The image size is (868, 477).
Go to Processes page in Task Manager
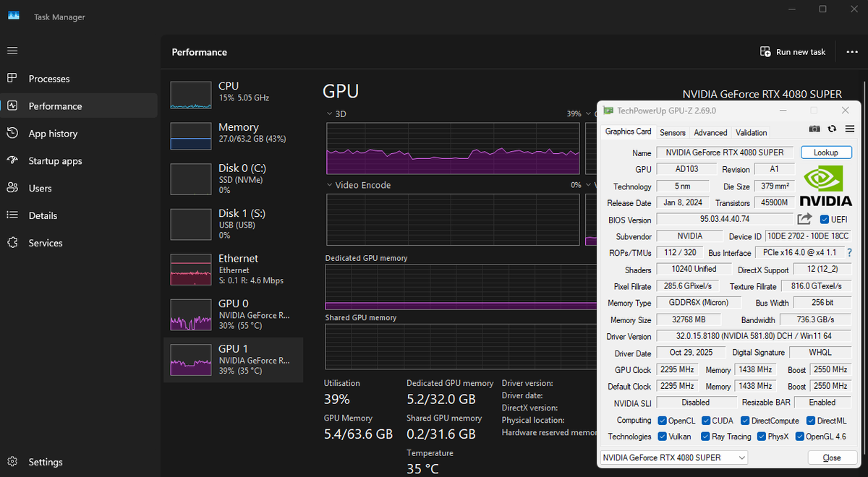pos(79,79)
